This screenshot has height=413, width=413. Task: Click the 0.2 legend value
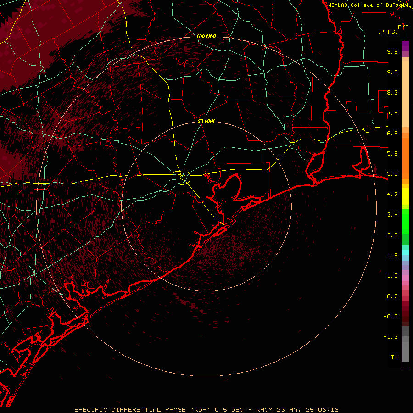pos(392,296)
